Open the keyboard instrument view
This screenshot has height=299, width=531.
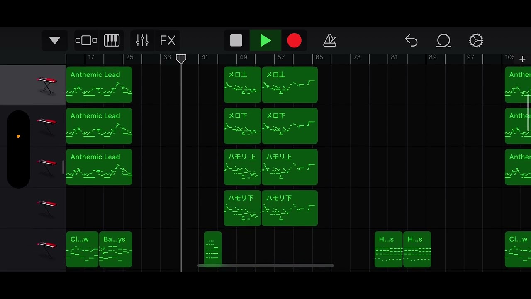pos(112,41)
